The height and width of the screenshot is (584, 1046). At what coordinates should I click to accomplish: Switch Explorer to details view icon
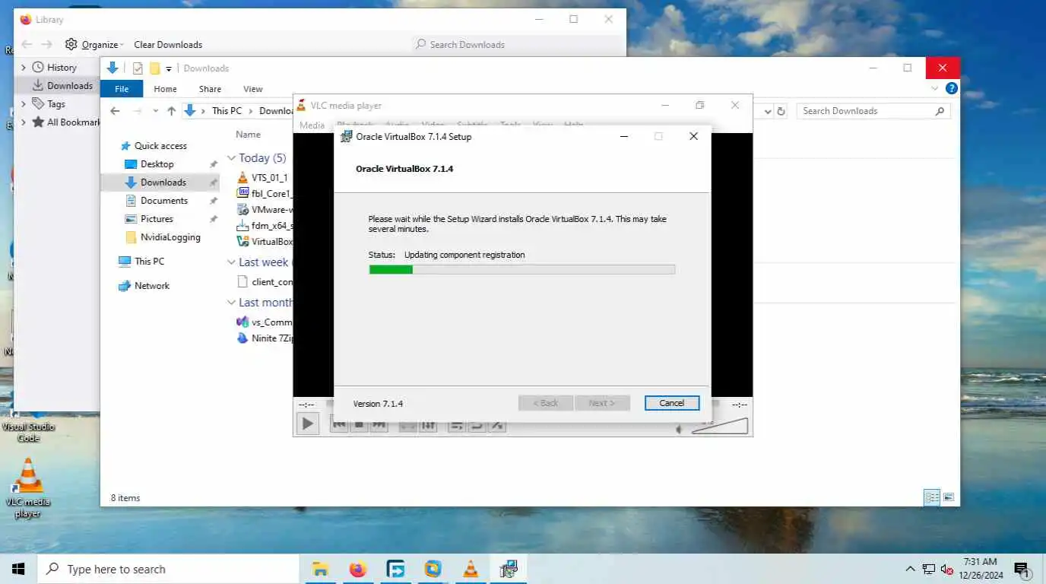tap(931, 497)
